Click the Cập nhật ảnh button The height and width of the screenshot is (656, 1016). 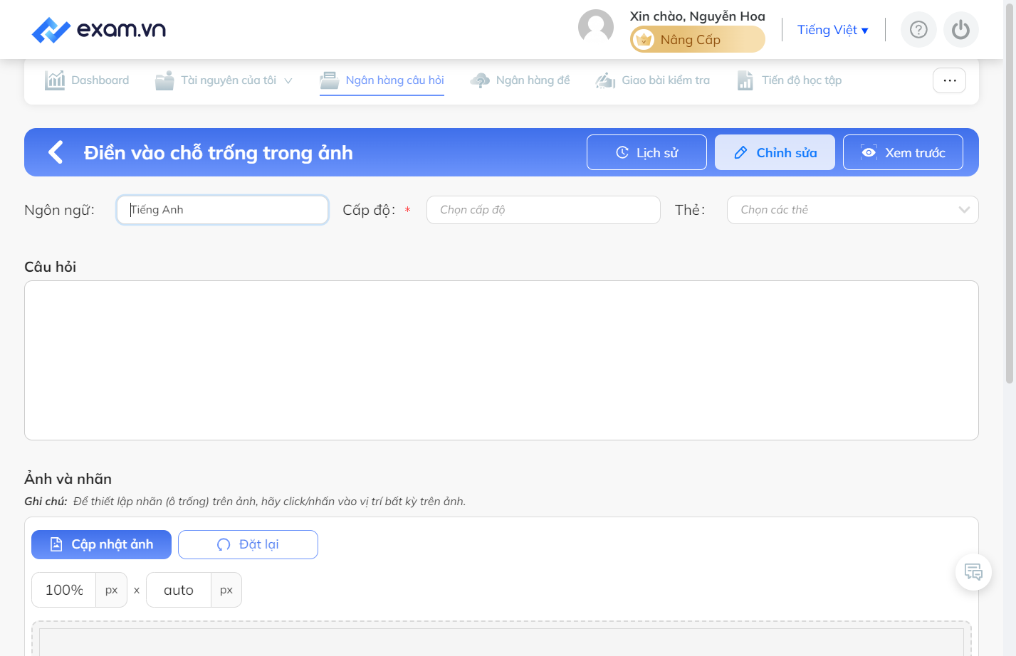101,544
